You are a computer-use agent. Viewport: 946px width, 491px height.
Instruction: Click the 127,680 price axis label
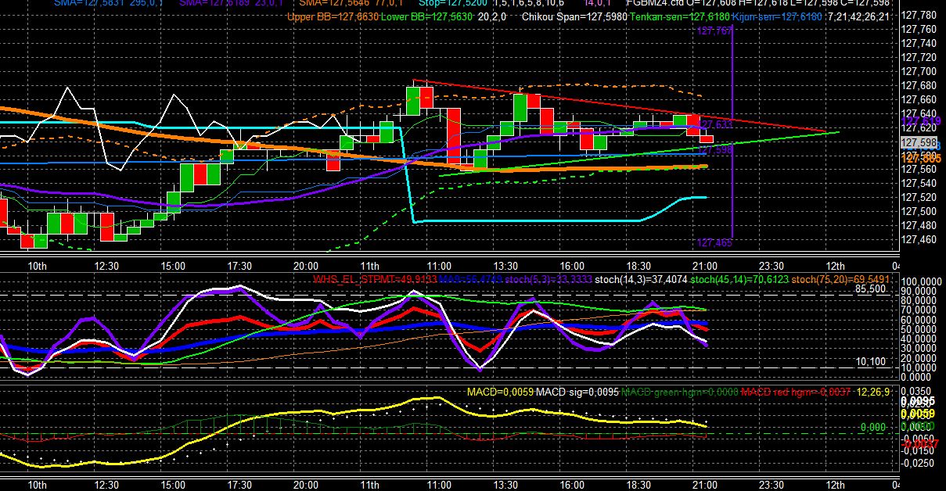coord(918,85)
